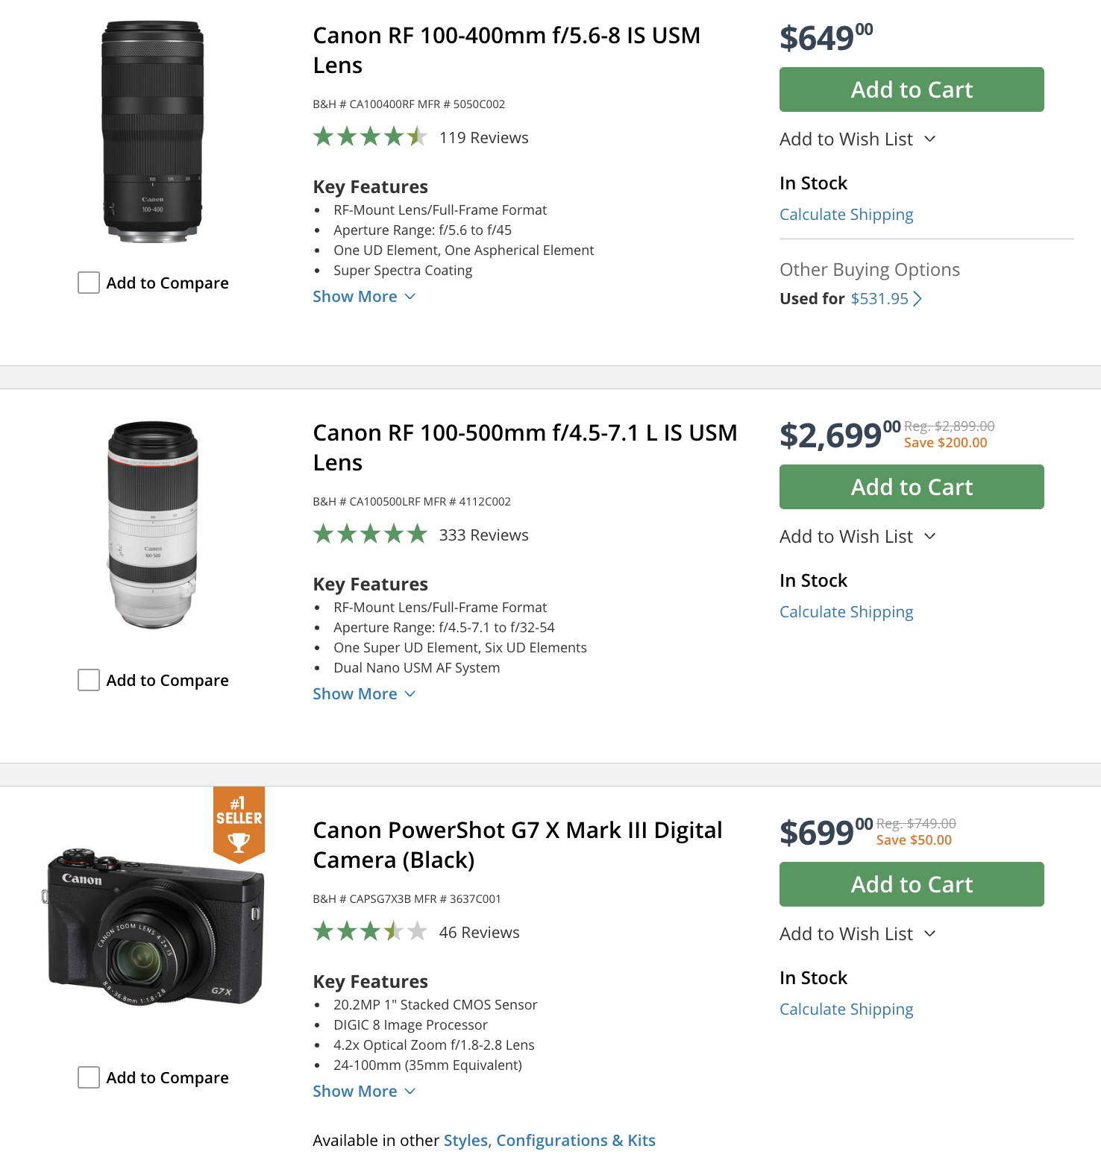
Task: Expand Show More for RF 100-400mm features
Action: tap(363, 297)
